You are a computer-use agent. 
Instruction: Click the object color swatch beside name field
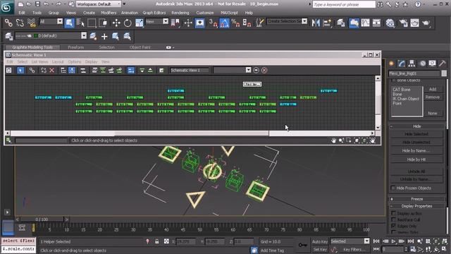click(x=444, y=73)
